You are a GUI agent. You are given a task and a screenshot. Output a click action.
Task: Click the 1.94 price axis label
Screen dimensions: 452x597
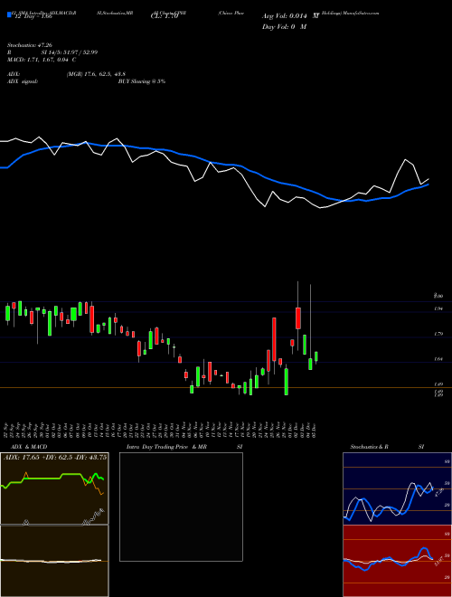click(x=438, y=309)
